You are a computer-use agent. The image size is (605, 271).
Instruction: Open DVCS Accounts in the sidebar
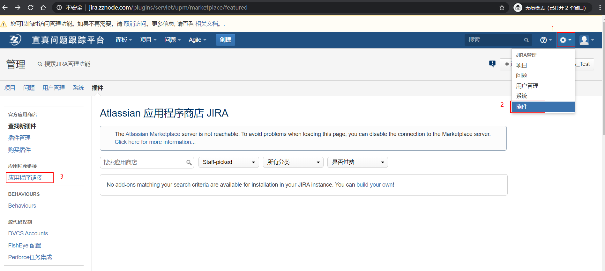[x=28, y=233]
